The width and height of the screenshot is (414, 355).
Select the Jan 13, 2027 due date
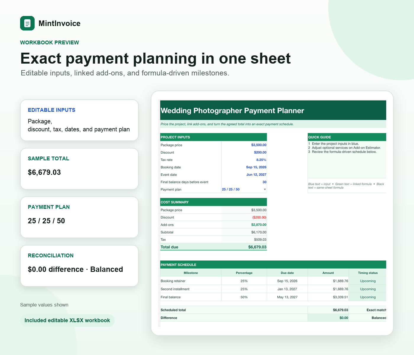click(x=287, y=289)
